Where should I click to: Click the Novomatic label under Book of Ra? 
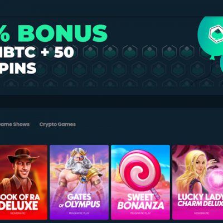coord(17,213)
